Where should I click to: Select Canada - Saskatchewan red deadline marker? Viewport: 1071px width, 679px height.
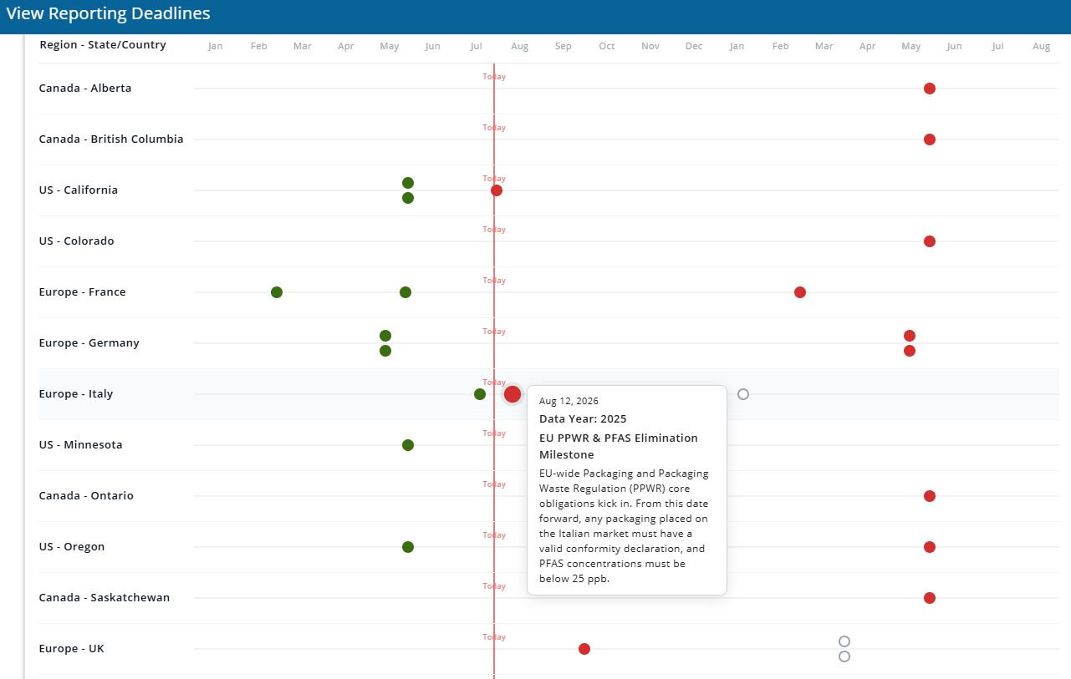930,598
